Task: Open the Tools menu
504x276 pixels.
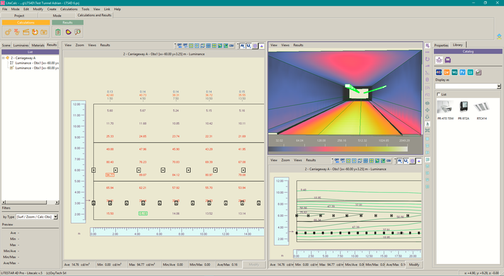Action: pos(85,9)
